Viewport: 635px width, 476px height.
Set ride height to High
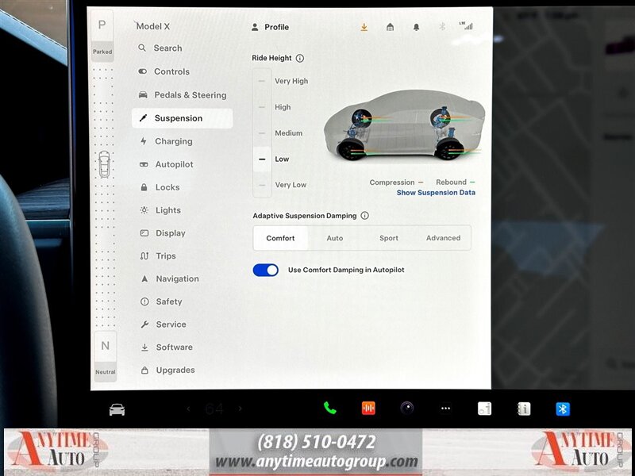click(274, 107)
